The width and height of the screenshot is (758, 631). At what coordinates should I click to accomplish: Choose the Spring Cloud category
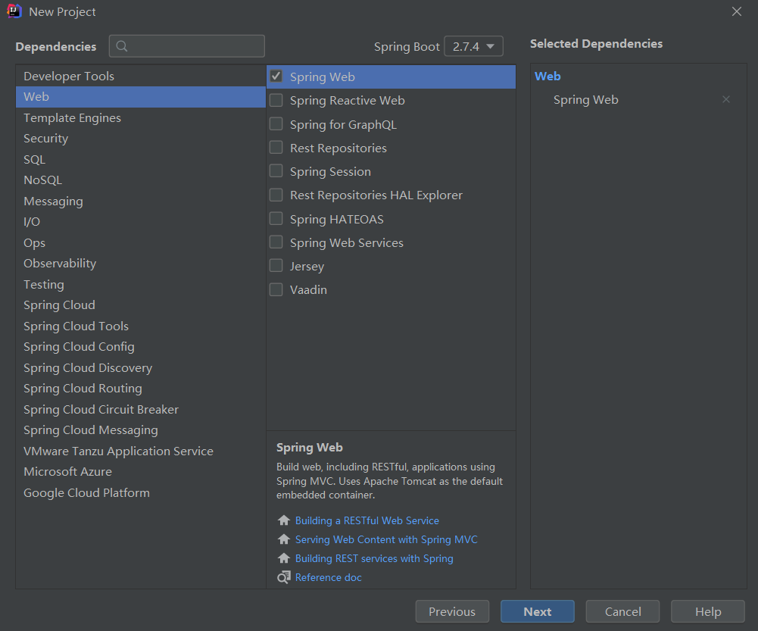(x=141, y=305)
